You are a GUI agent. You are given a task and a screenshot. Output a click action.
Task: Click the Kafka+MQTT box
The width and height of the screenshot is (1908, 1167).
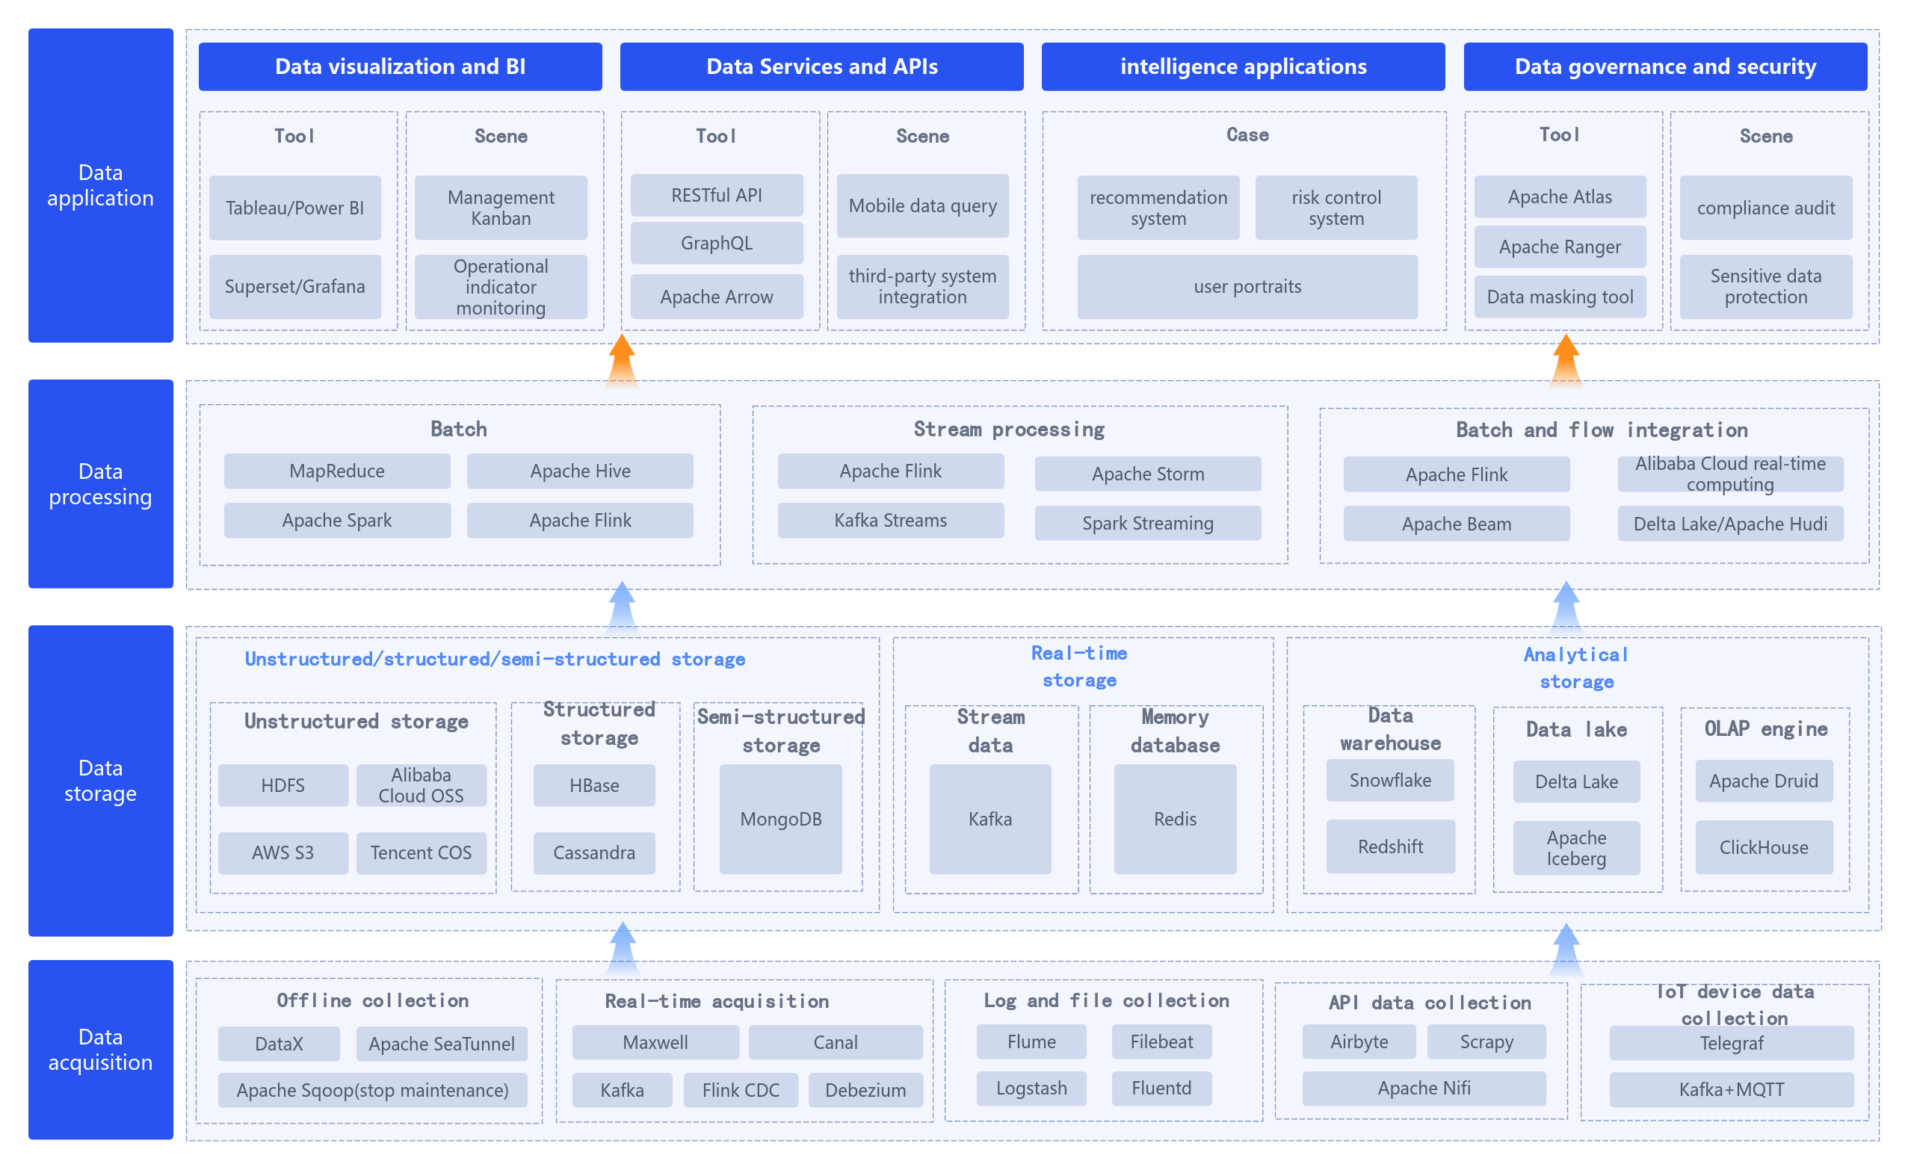point(1732,1089)
